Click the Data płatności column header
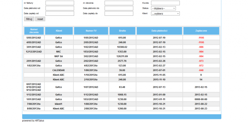Screen dimensions: 248x122 [x=159, y=31]
